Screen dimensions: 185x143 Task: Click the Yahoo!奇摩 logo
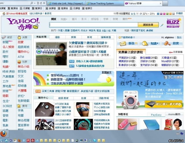coord(23,24)
